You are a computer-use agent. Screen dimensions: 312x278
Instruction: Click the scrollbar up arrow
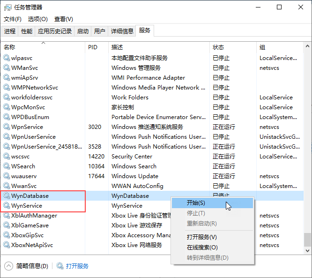(x=307, y=46)
